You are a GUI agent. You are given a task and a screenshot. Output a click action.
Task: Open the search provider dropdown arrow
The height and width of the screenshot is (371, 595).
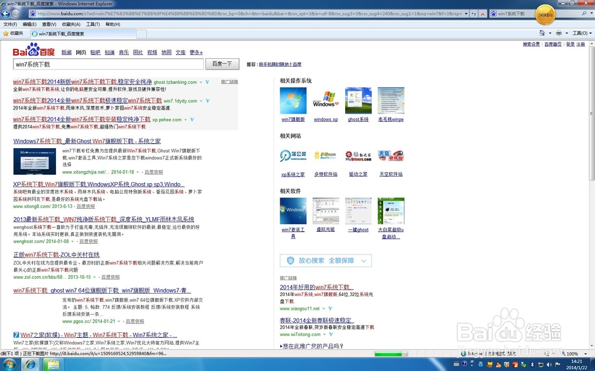(590, 13)
